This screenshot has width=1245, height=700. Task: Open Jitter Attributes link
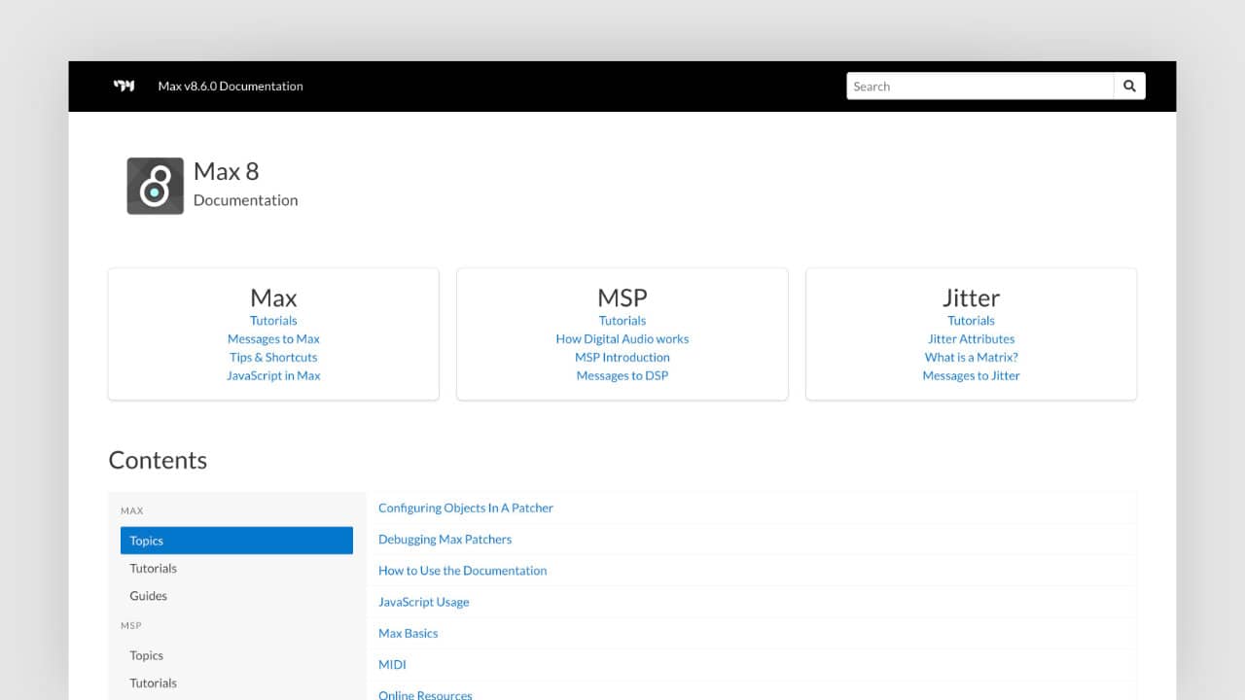(972, 338)
